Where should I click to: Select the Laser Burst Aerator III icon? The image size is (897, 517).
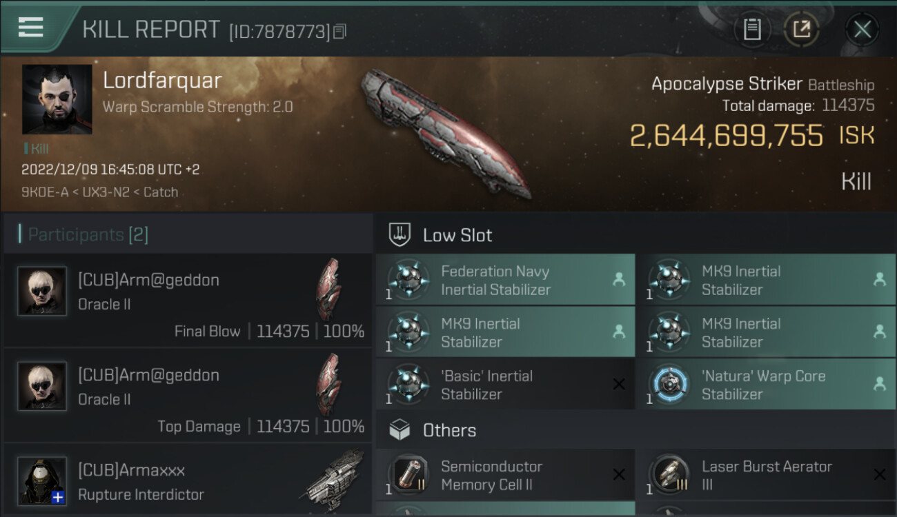coord(670,475)
